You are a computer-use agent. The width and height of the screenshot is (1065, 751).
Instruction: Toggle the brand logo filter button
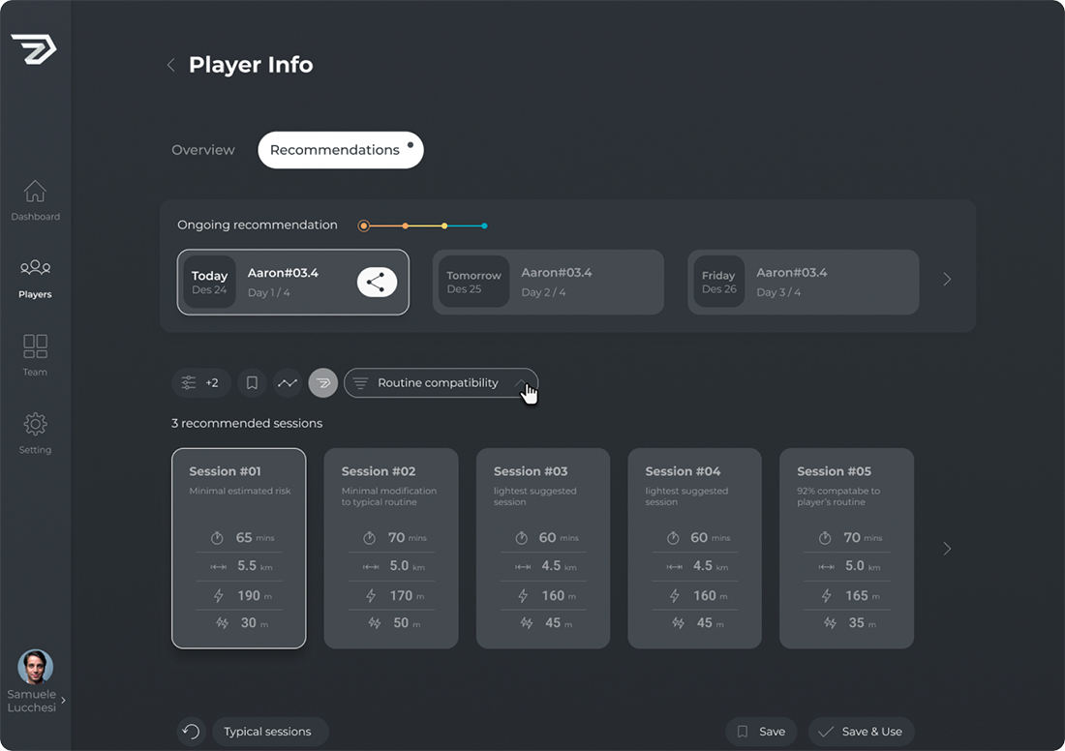coord(323,383)
